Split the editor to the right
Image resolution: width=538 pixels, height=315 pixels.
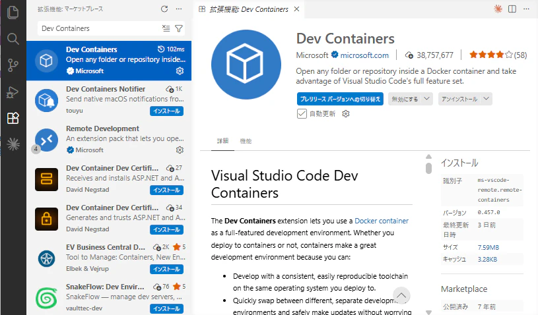coord(512,9)
